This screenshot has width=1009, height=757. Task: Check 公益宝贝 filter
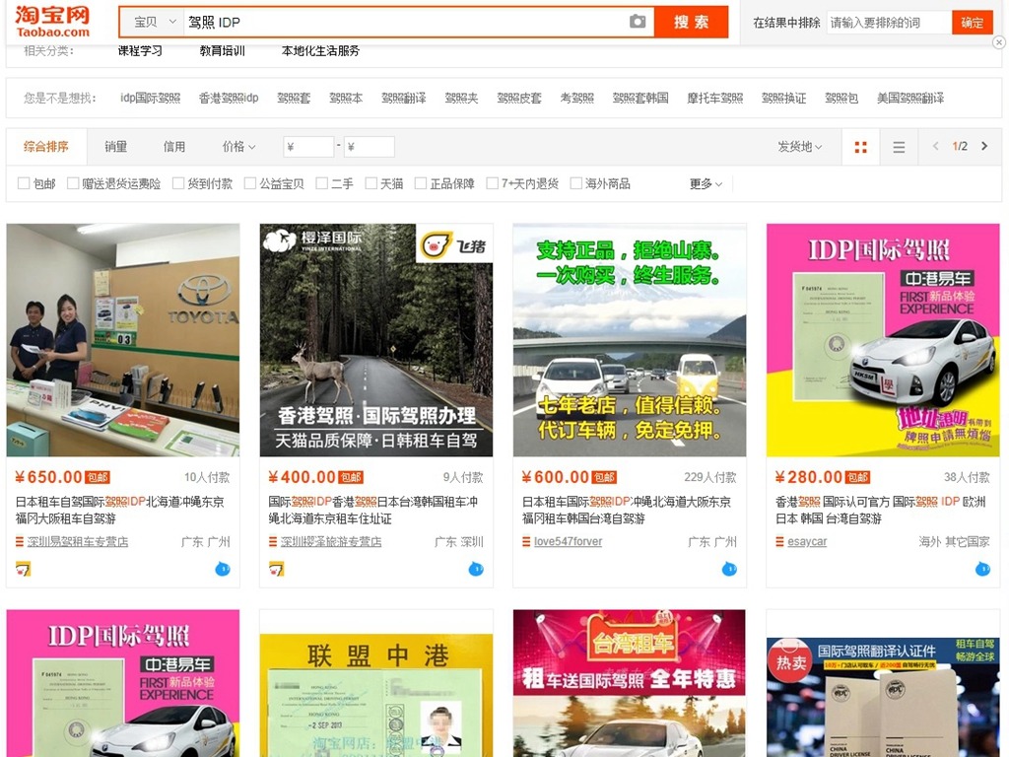[x=250, y=183]
